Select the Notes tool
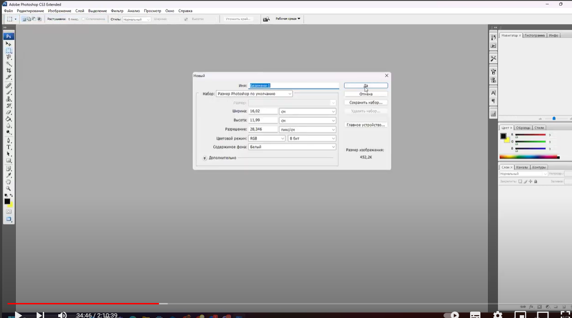The width and height of the screenshot is (572, 318). [x=8, y=168]
